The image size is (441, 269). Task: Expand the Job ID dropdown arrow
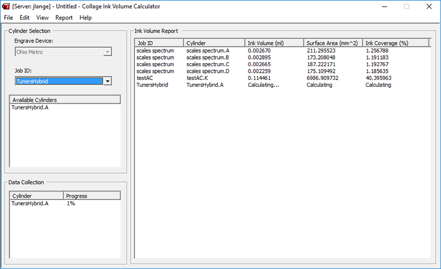point(108,81)
